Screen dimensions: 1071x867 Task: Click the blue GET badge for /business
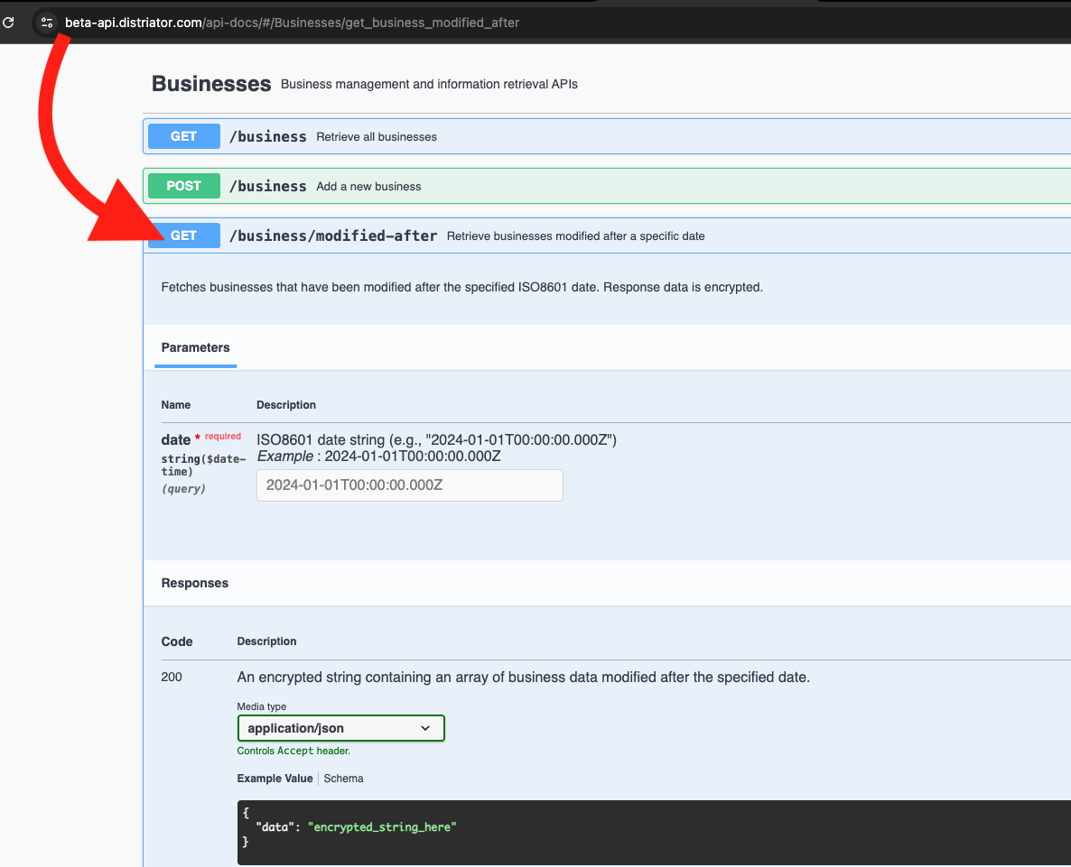coord(183,136)
